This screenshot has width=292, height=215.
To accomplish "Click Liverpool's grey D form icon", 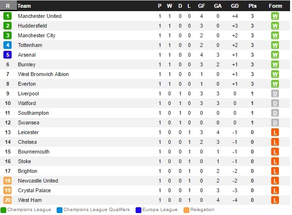I will 275,93.
